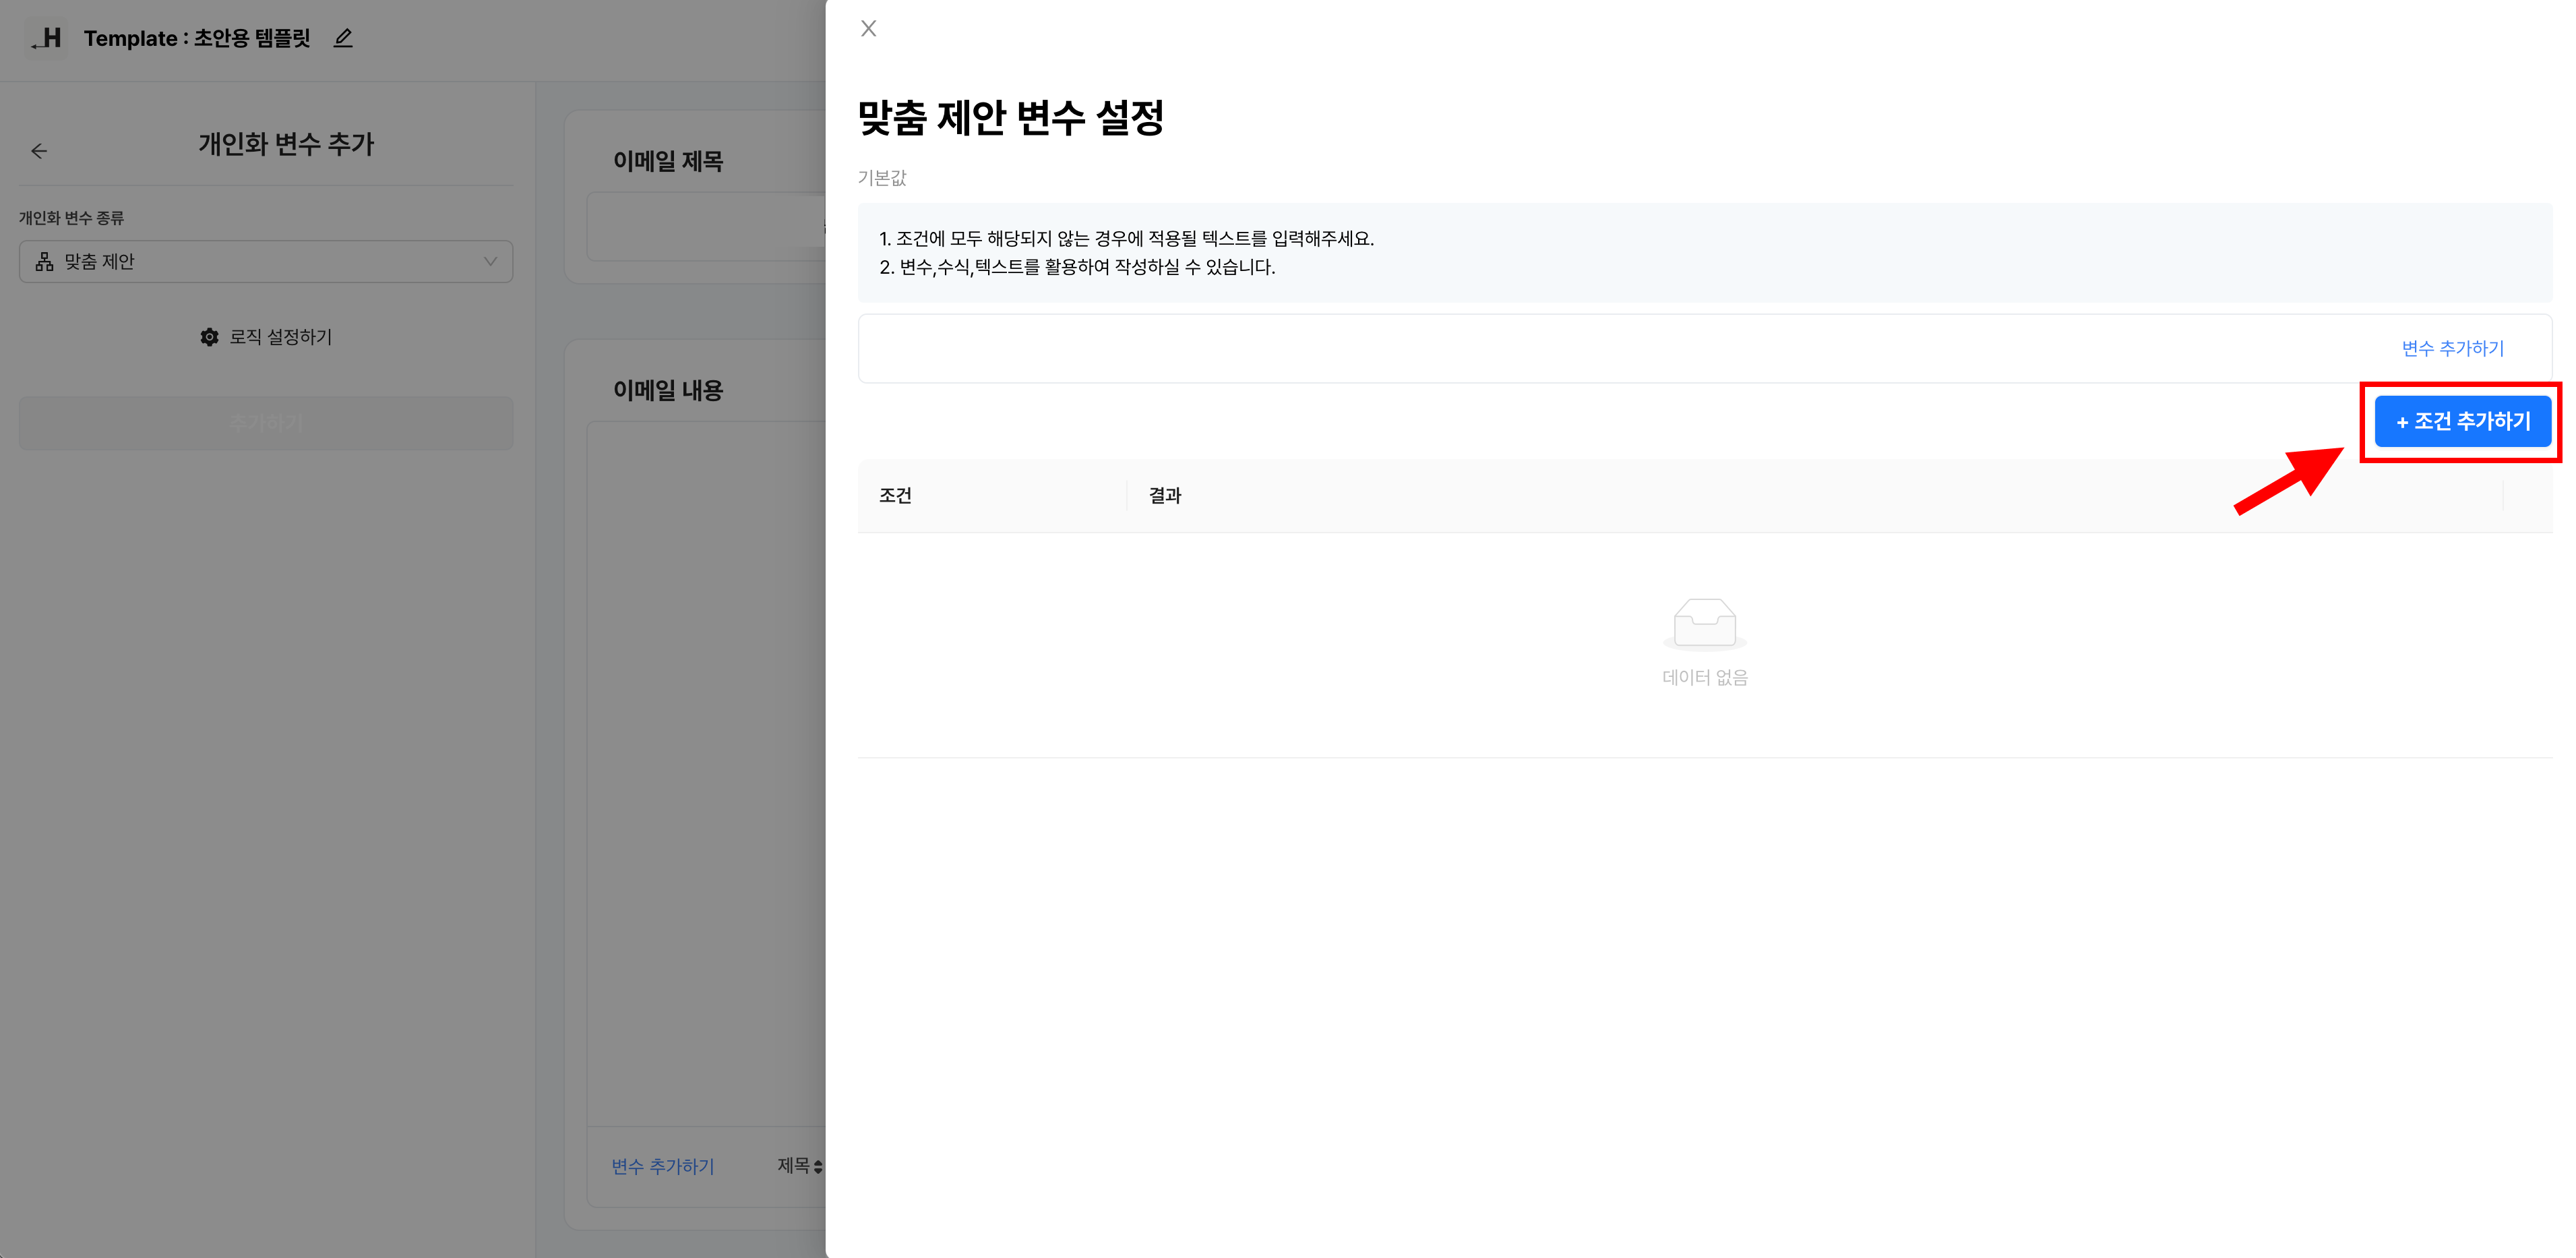
Task: Go back with the left arrow icon
Action: point(39,151)
